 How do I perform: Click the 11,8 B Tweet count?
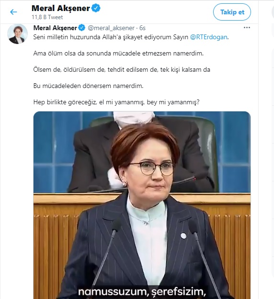(x=47, y=17)
